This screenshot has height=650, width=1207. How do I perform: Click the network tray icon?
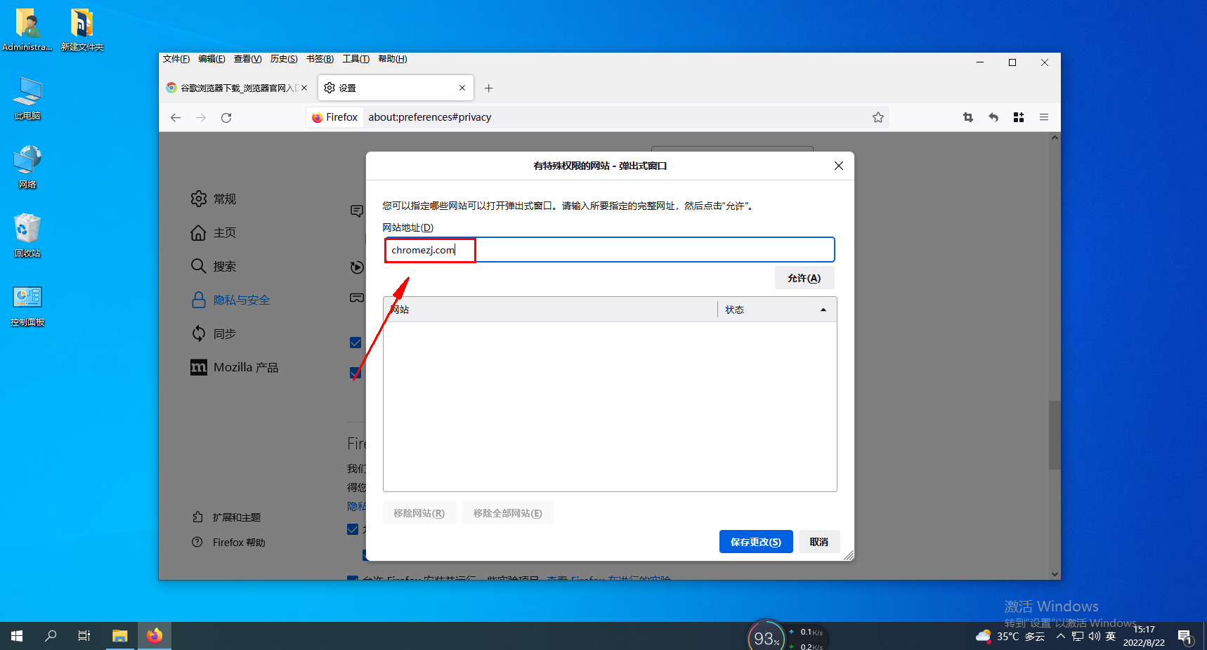click(1078, 637)
